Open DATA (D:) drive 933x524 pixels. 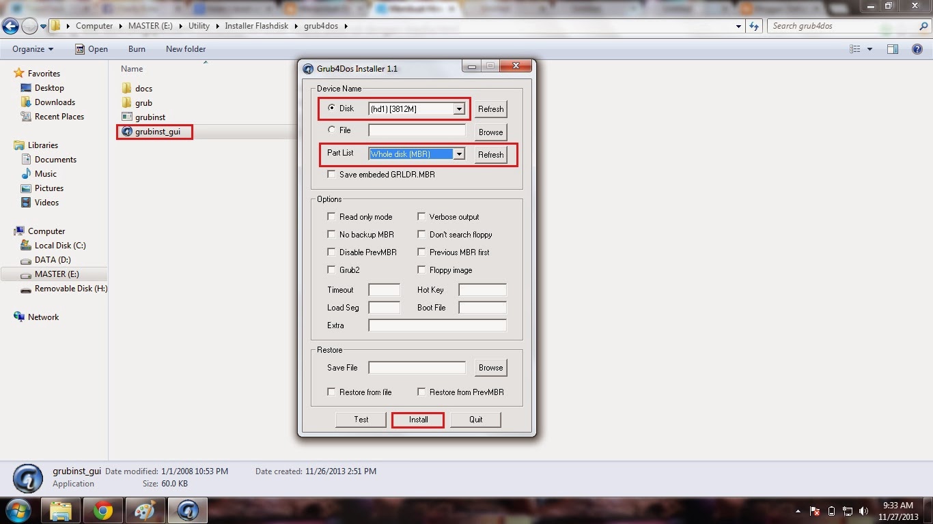[53, 260]
